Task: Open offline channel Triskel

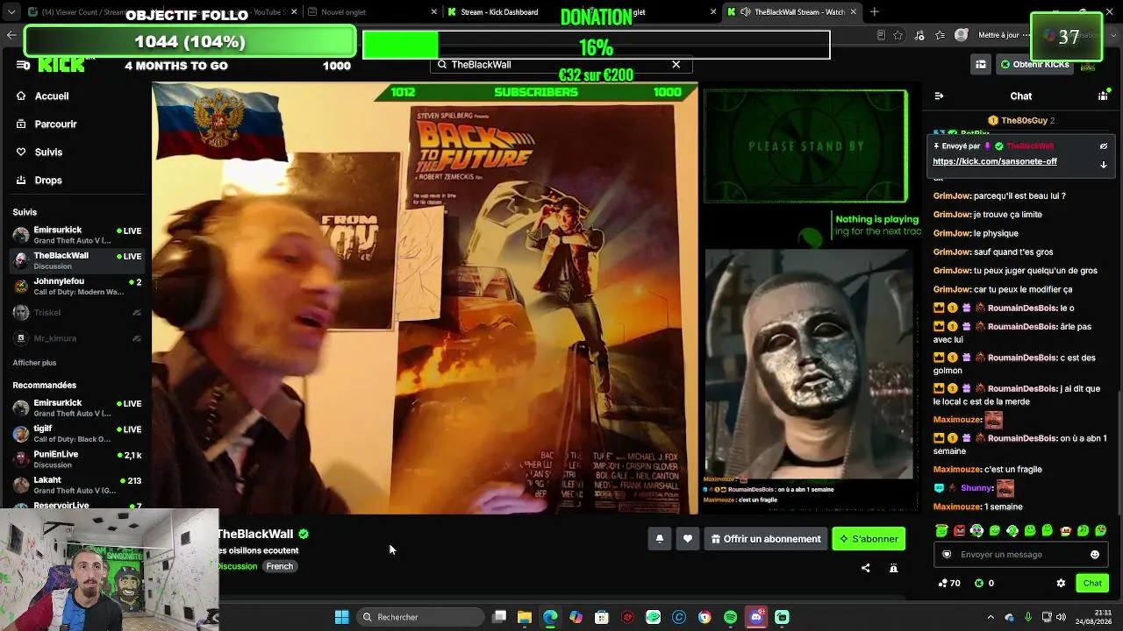Action: (x=77, y=313)
